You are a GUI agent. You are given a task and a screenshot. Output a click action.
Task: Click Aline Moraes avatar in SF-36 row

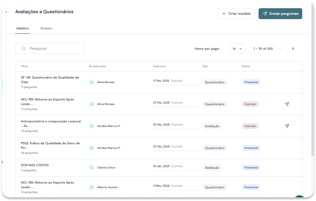pyautogui.click(x=91, y=82)
